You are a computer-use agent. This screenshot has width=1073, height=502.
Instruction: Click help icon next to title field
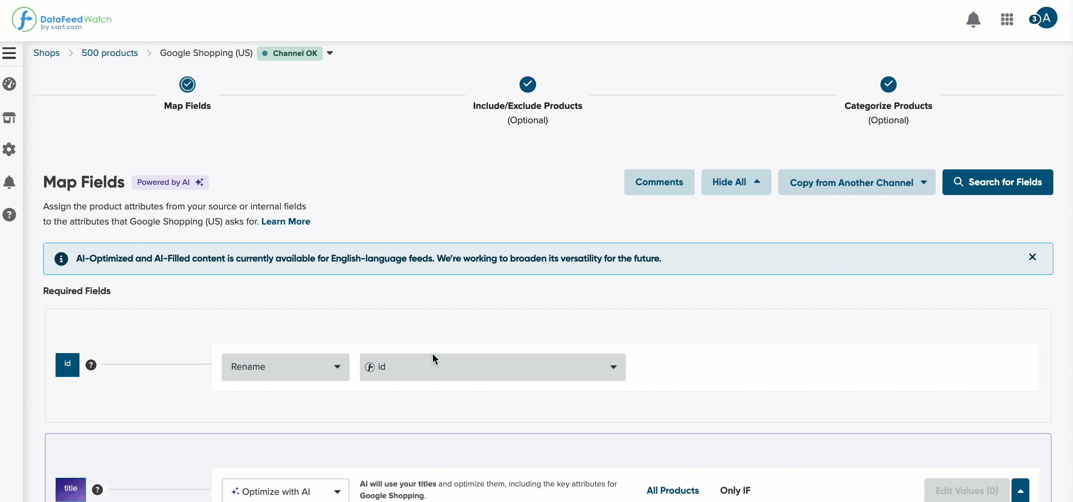[x=98, y=490]
